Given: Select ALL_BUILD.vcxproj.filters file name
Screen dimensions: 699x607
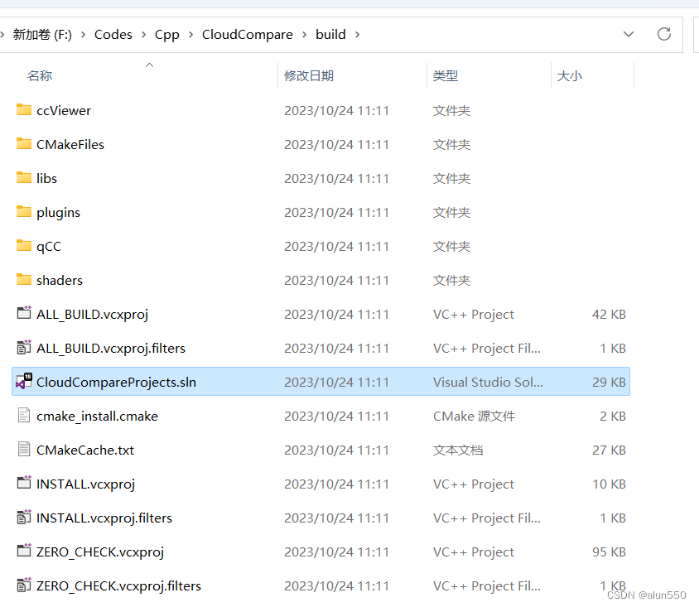Looking at the screenshot, I should click(x=111, y=348).
